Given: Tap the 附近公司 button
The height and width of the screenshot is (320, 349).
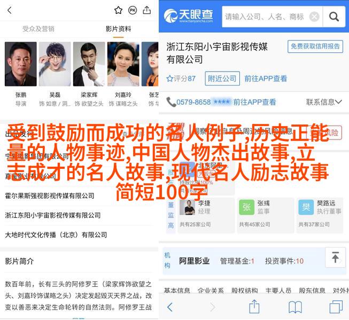Looking at the screenshot, I should tap(222, 79).
